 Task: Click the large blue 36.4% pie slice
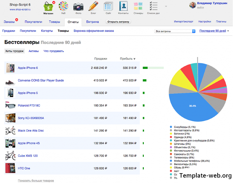click(x=192, y=106)
